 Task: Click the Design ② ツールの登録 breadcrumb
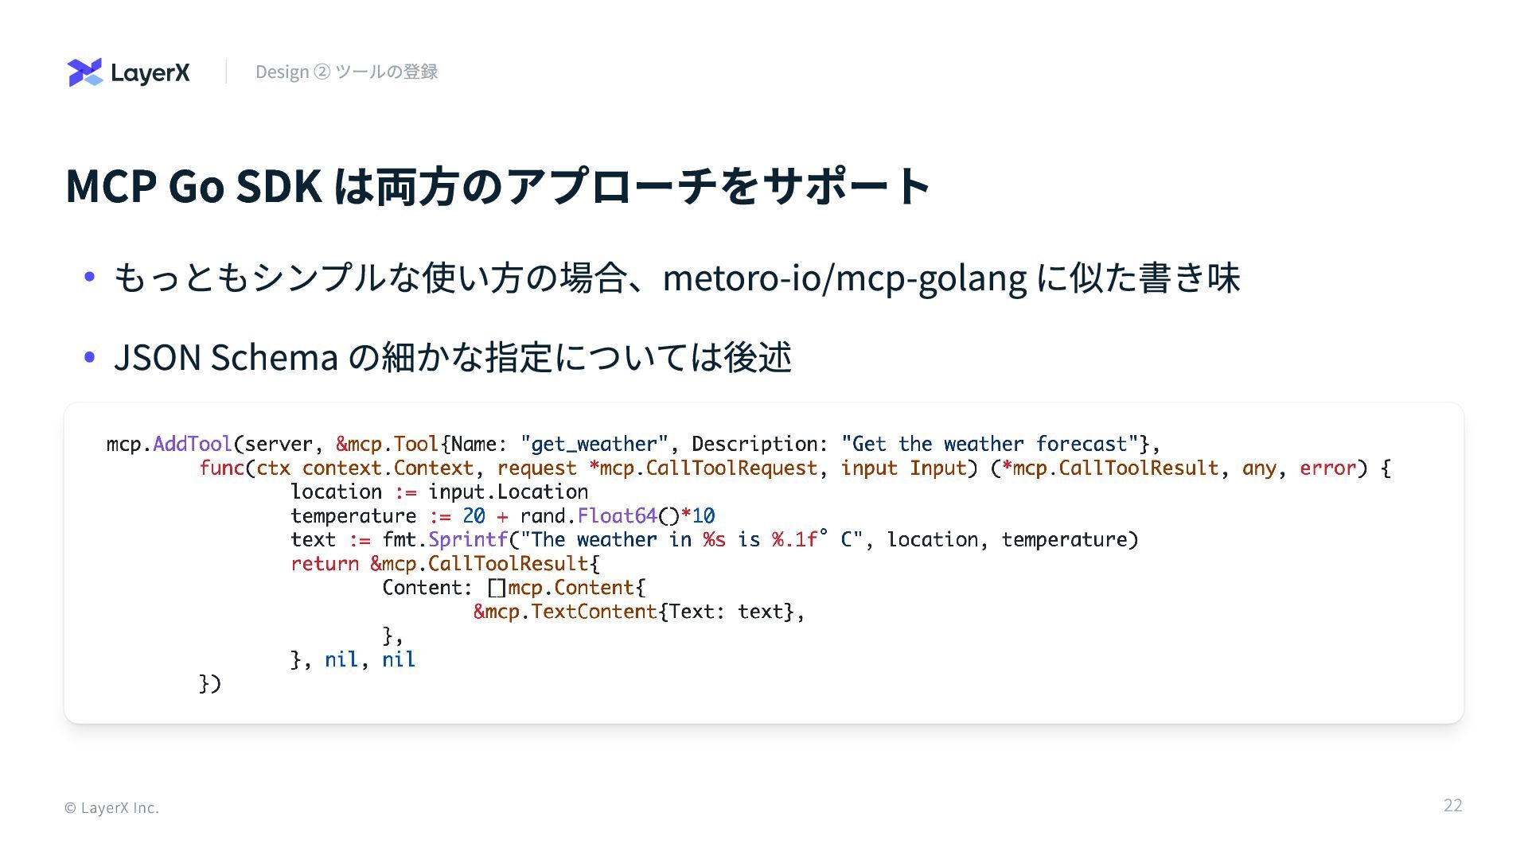click(346, 72)
